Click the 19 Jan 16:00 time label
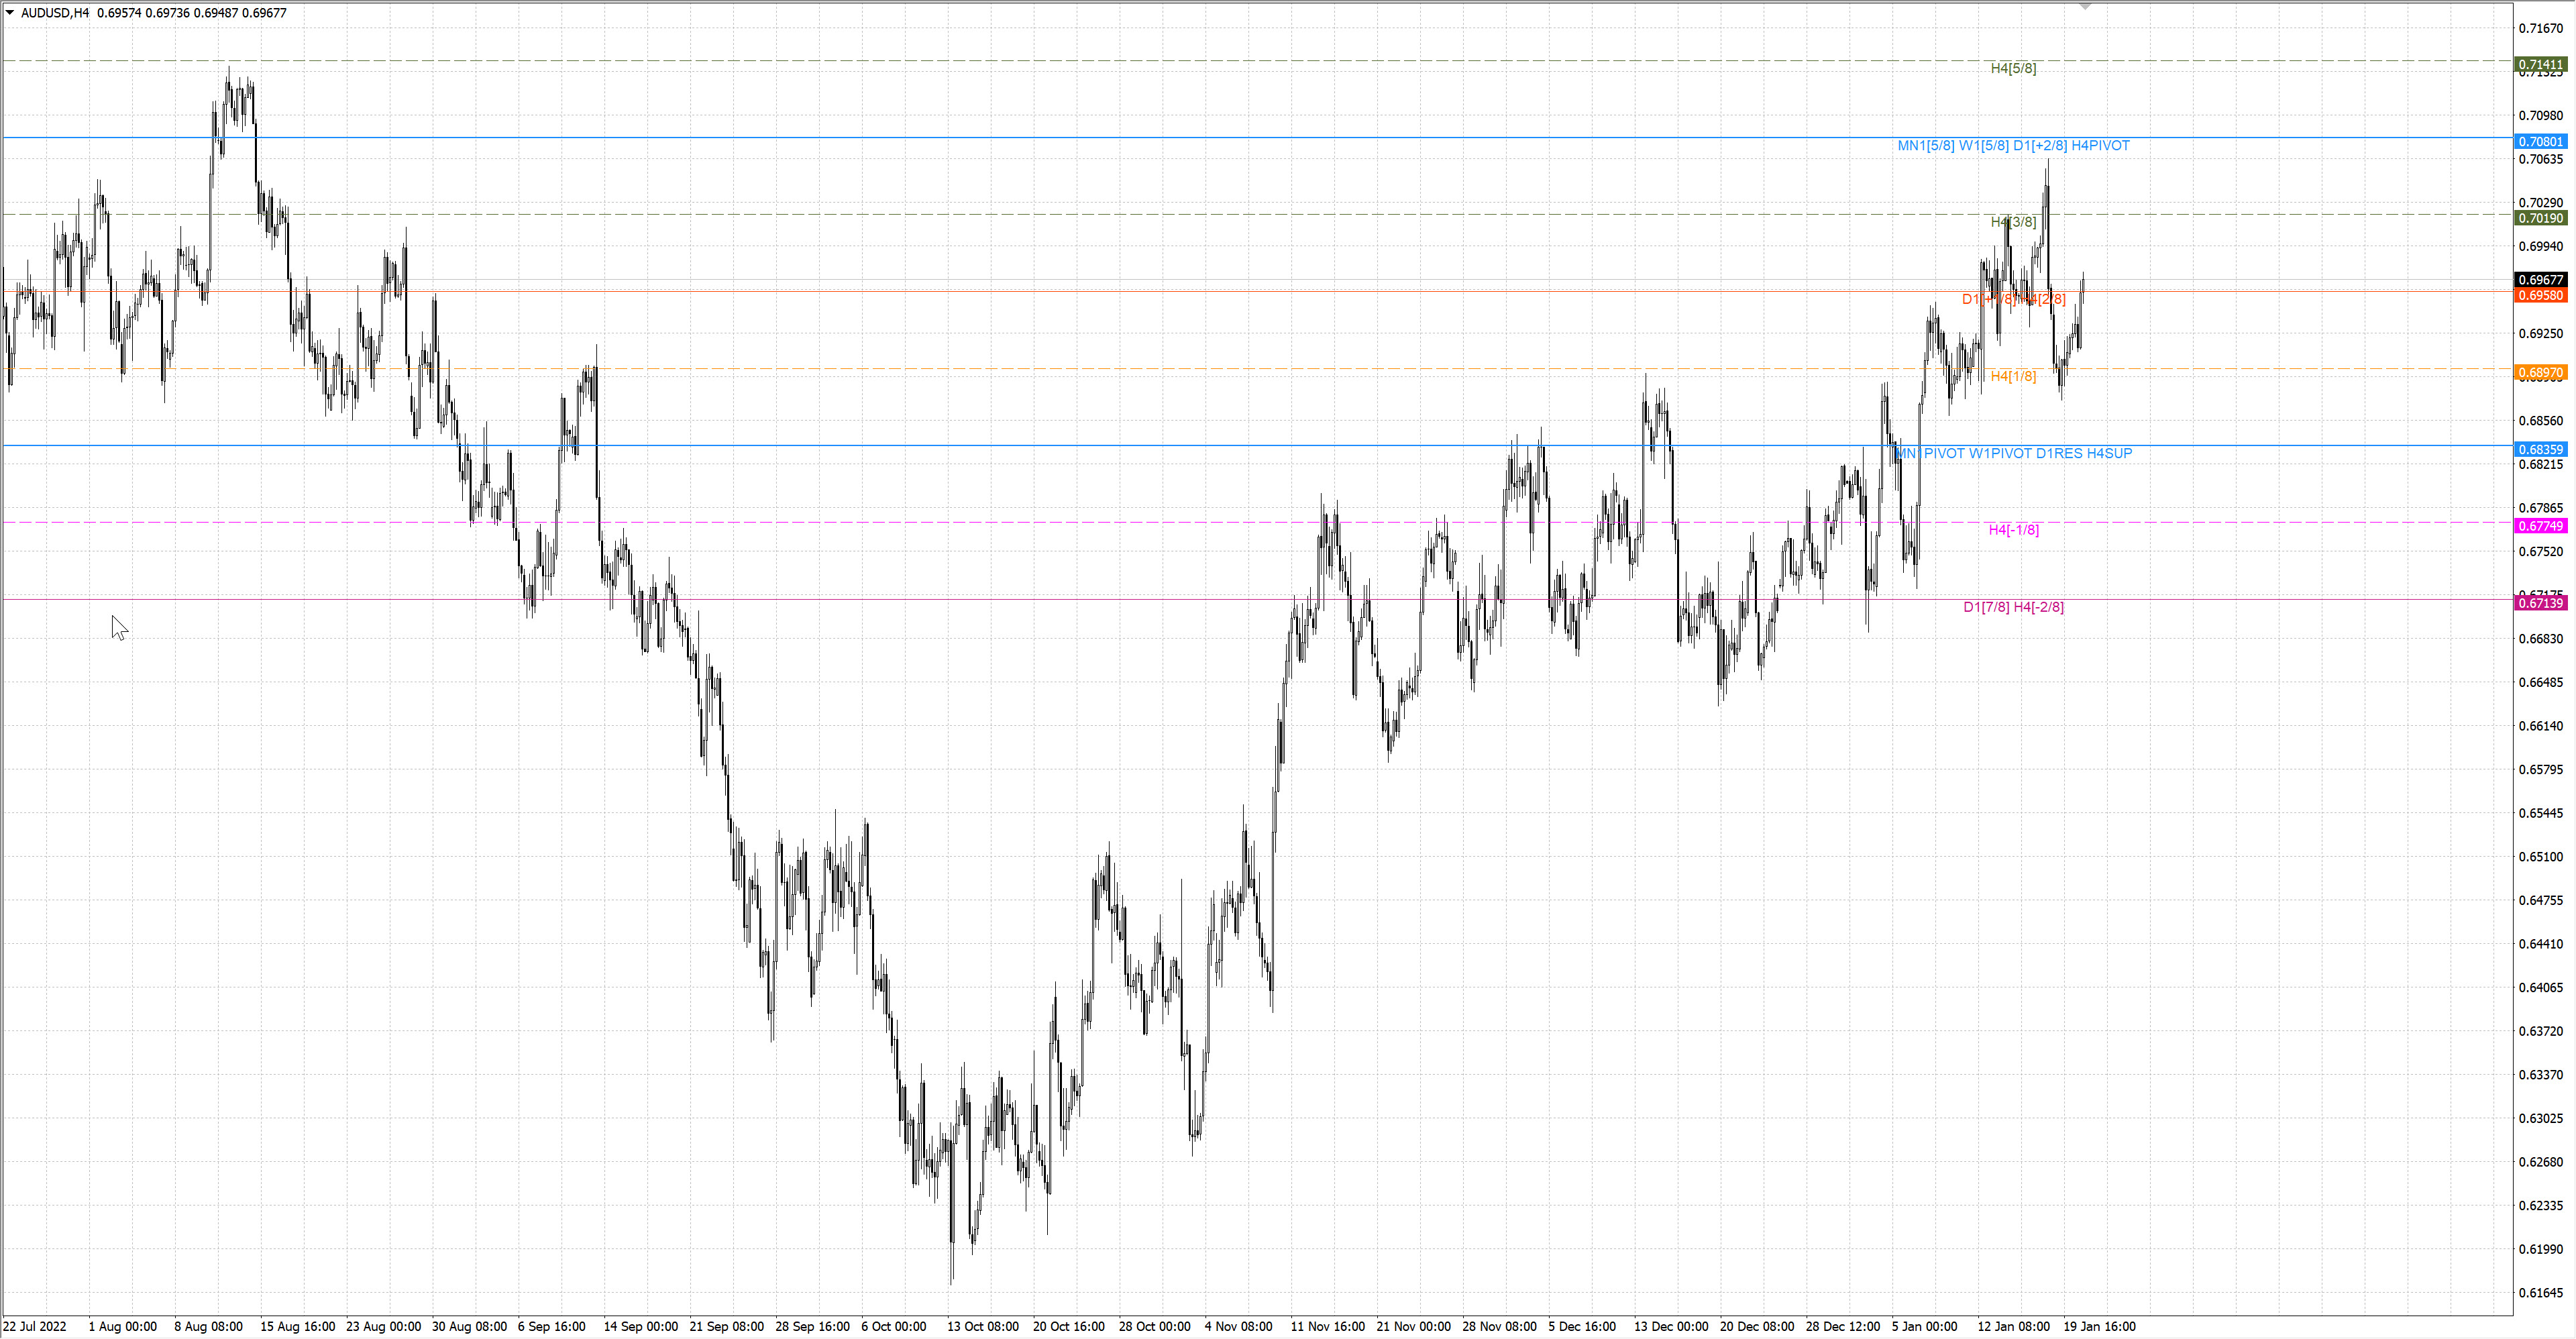This screenshot has height=1339, width=2576. (x=2099, y=1327)
